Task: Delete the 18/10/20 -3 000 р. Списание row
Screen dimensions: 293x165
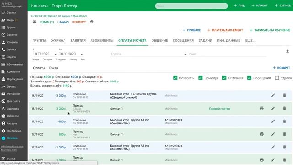Action: click(284, 95)
